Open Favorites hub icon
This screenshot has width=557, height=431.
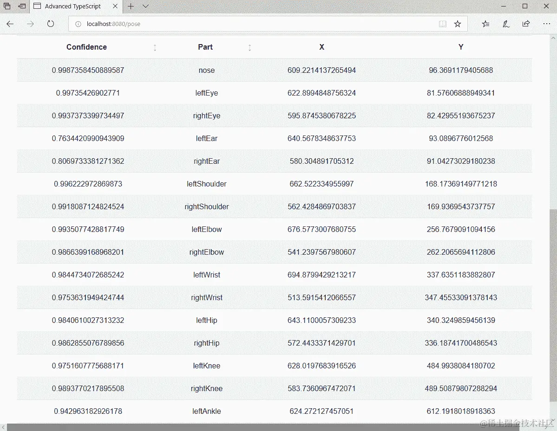(485, 24)
